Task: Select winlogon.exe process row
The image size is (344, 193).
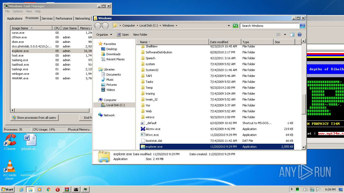Action: 52,74
